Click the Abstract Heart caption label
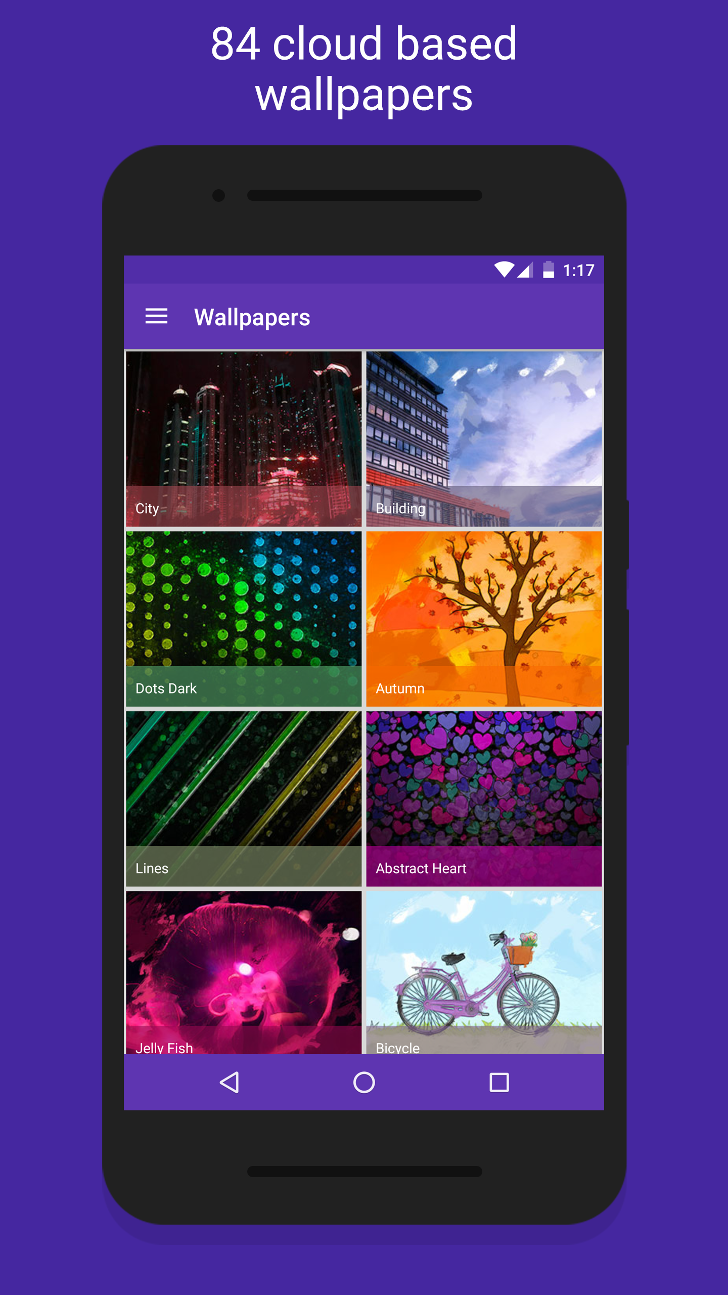The image size is (728, 1295). (421, 868)
